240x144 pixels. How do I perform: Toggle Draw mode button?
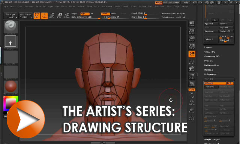[x=44, y=16]
